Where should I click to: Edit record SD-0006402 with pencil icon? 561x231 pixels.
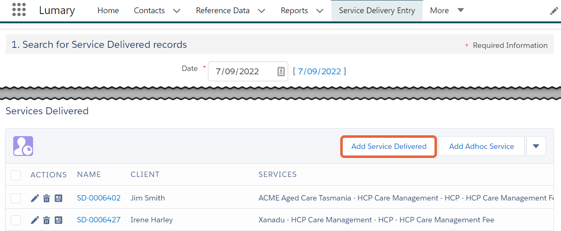(35, 198)
